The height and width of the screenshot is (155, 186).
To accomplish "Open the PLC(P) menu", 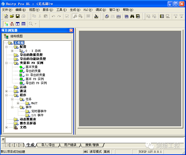I will 88,10.
